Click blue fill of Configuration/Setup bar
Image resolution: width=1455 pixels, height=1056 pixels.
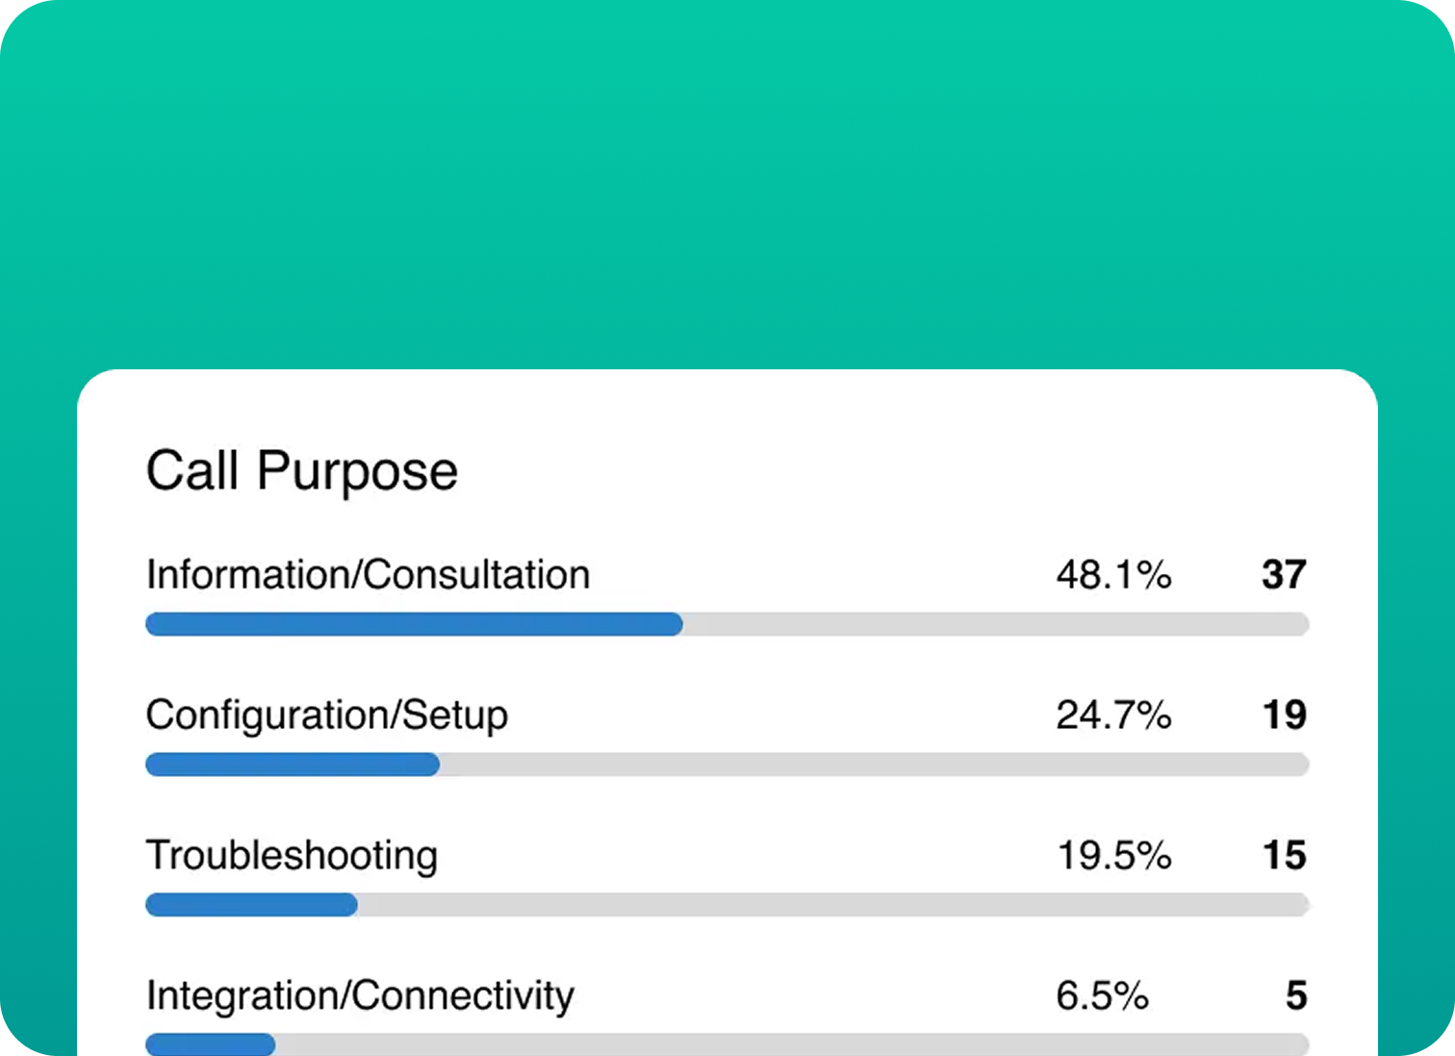coord(293,766)
